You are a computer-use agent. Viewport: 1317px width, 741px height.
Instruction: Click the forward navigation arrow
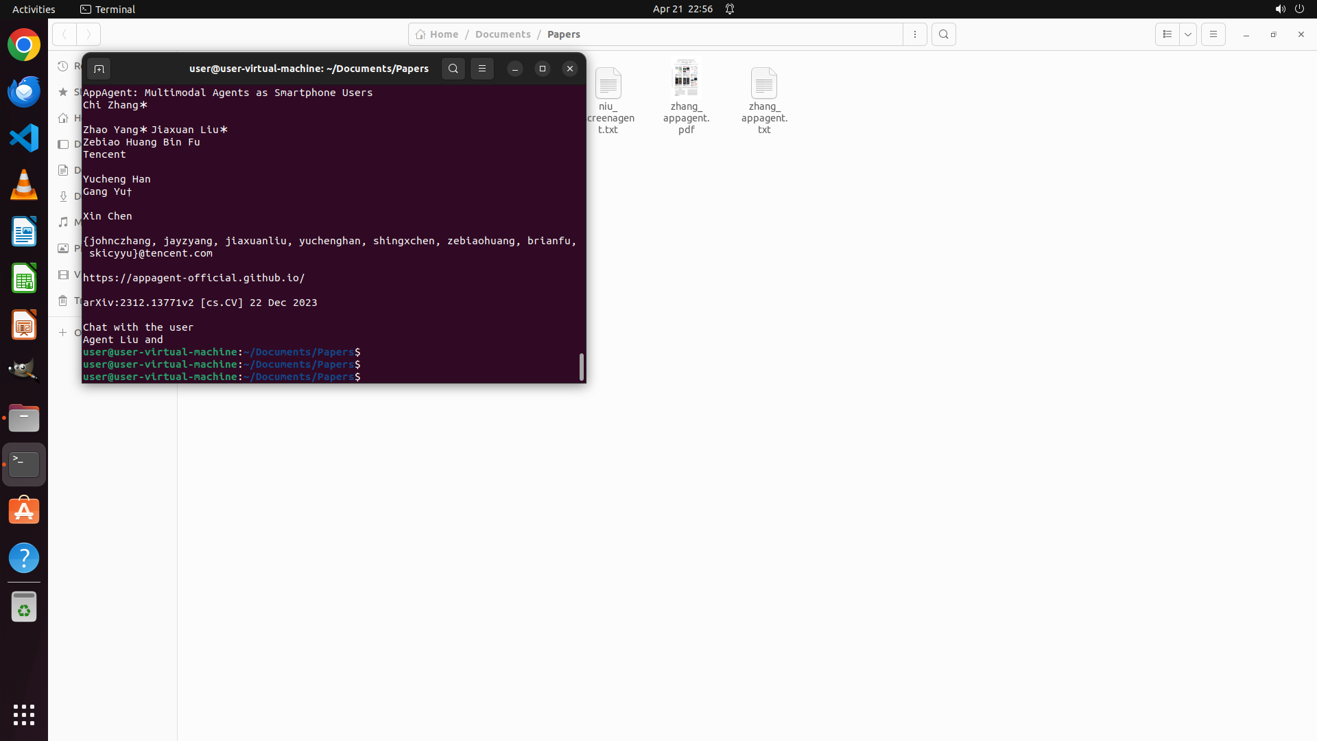[x=88, y=34]
